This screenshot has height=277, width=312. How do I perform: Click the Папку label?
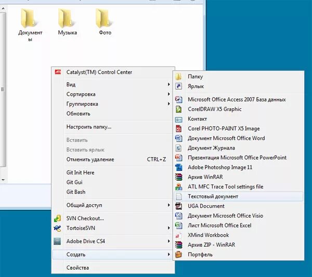point(196,77)
